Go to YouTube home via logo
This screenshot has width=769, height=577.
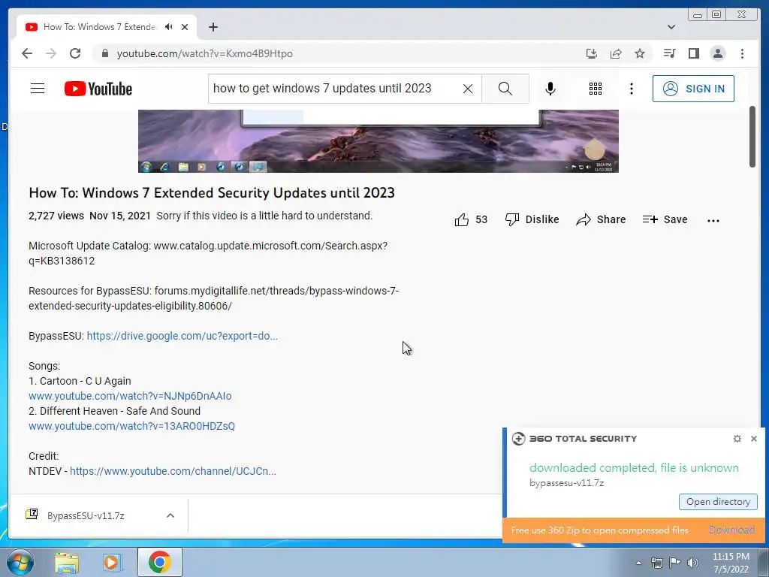pos(98,89)
